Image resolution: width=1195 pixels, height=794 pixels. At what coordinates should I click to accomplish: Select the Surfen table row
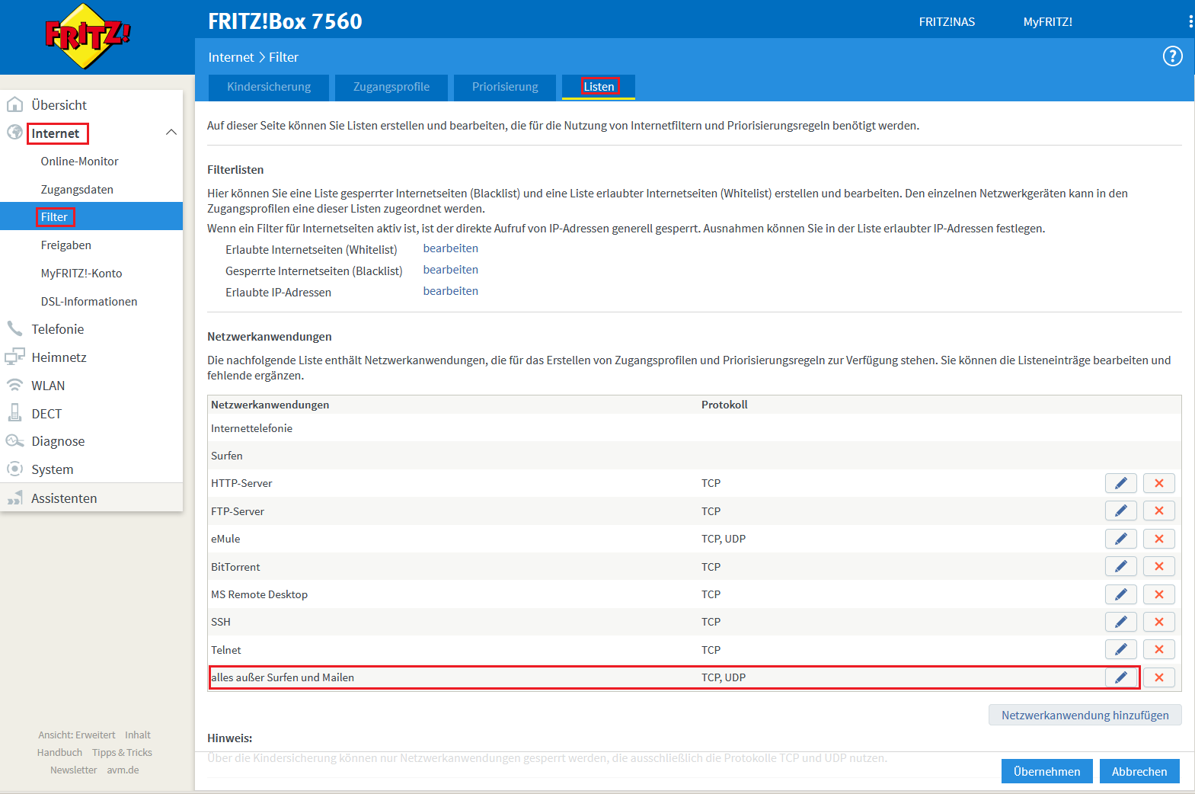coord(695,456)
